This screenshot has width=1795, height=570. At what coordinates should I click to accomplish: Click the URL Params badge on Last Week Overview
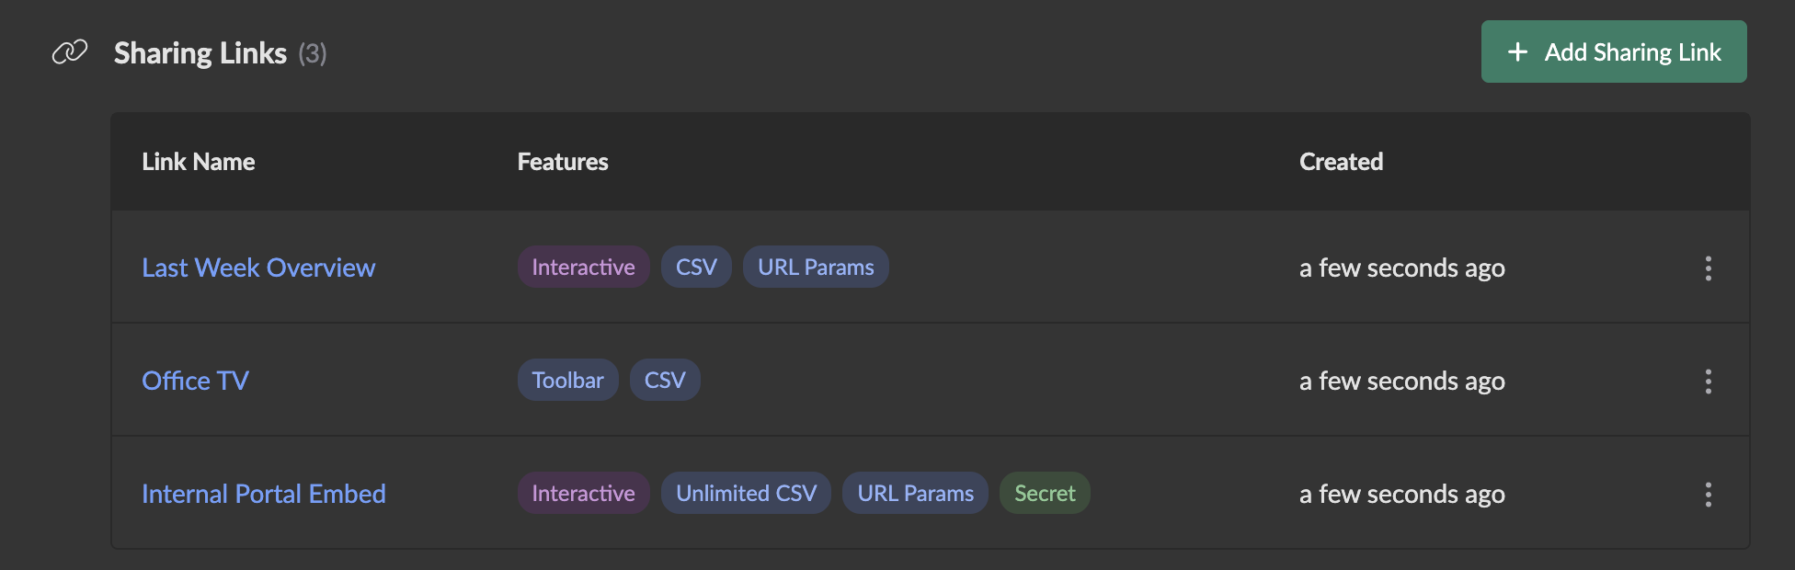coord(815,267)
